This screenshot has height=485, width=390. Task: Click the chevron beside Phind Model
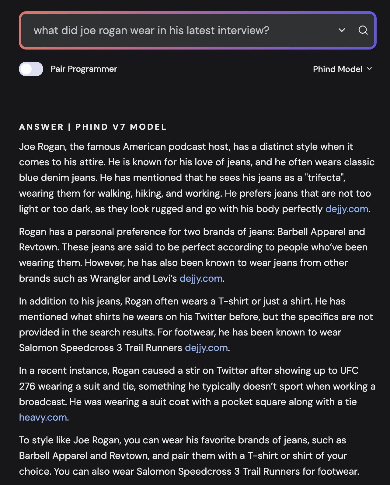coord(369,69)
